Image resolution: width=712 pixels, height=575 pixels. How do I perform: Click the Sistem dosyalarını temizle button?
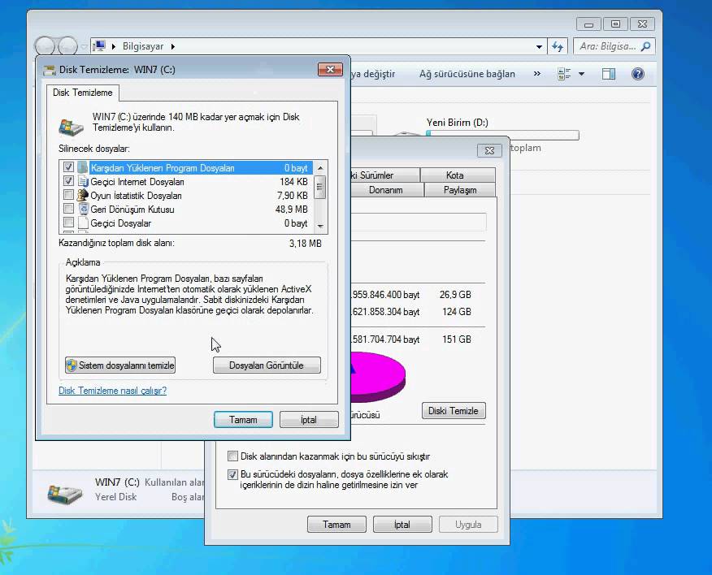pyautogui.click(x=120, y=365)
